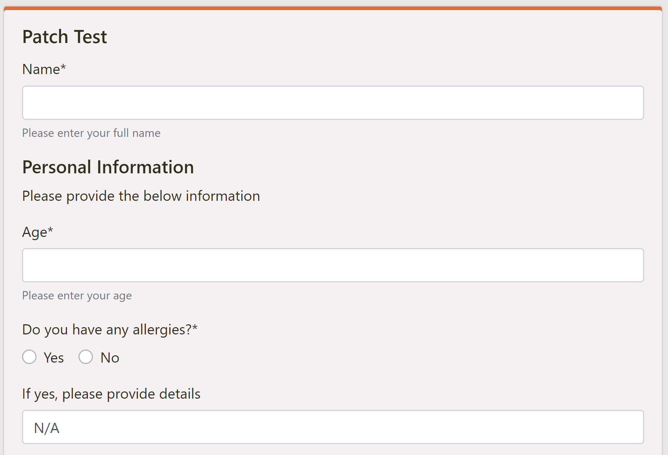Click the hint Please enter your full name
Screen dimensions: 668x455
point(91,133)
